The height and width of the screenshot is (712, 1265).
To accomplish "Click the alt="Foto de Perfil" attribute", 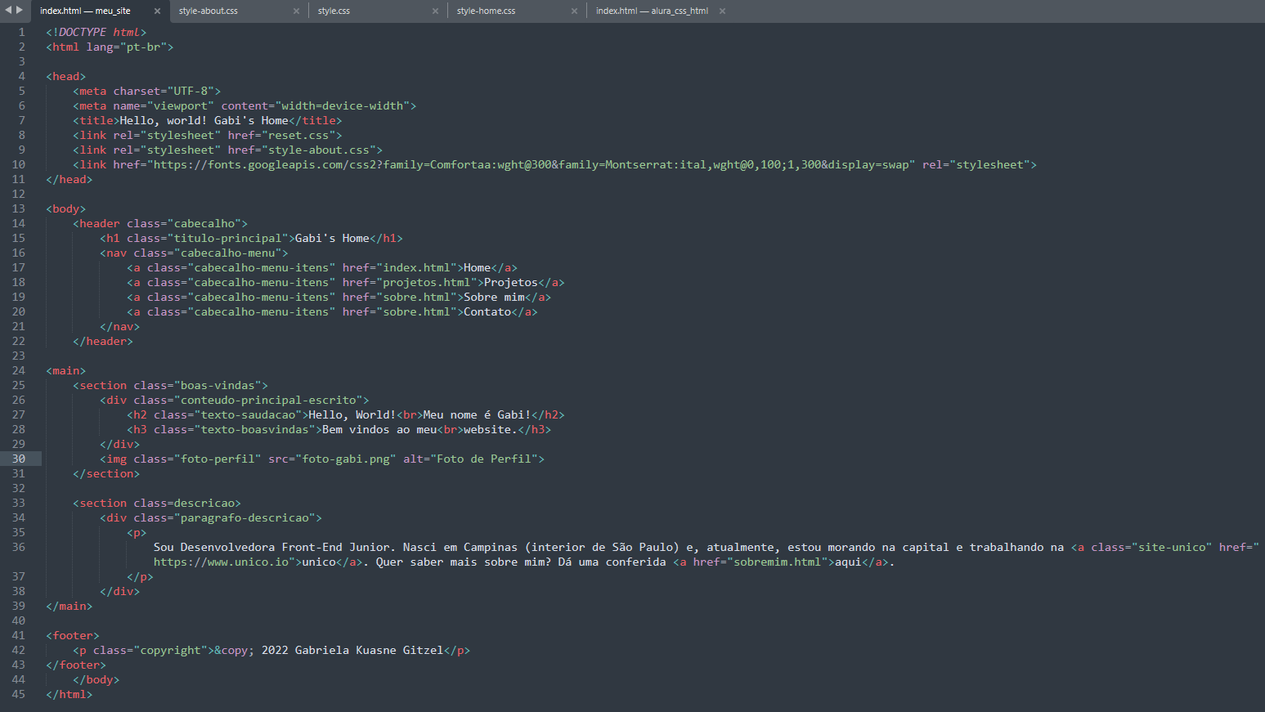I will [x=470, y=459].
